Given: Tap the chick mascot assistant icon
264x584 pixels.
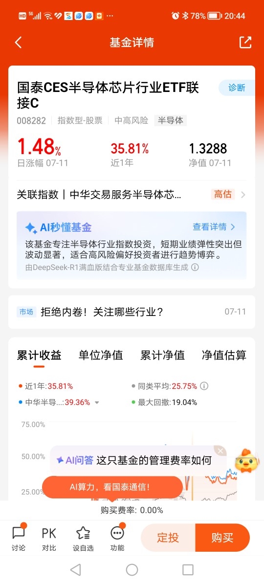Looking at the screenshot, I should pos(247,461).
